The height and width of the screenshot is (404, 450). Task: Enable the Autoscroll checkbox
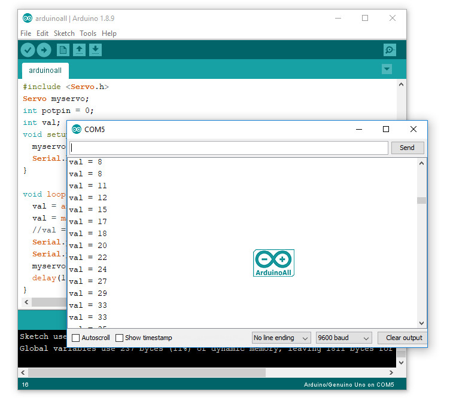point(76,338)
